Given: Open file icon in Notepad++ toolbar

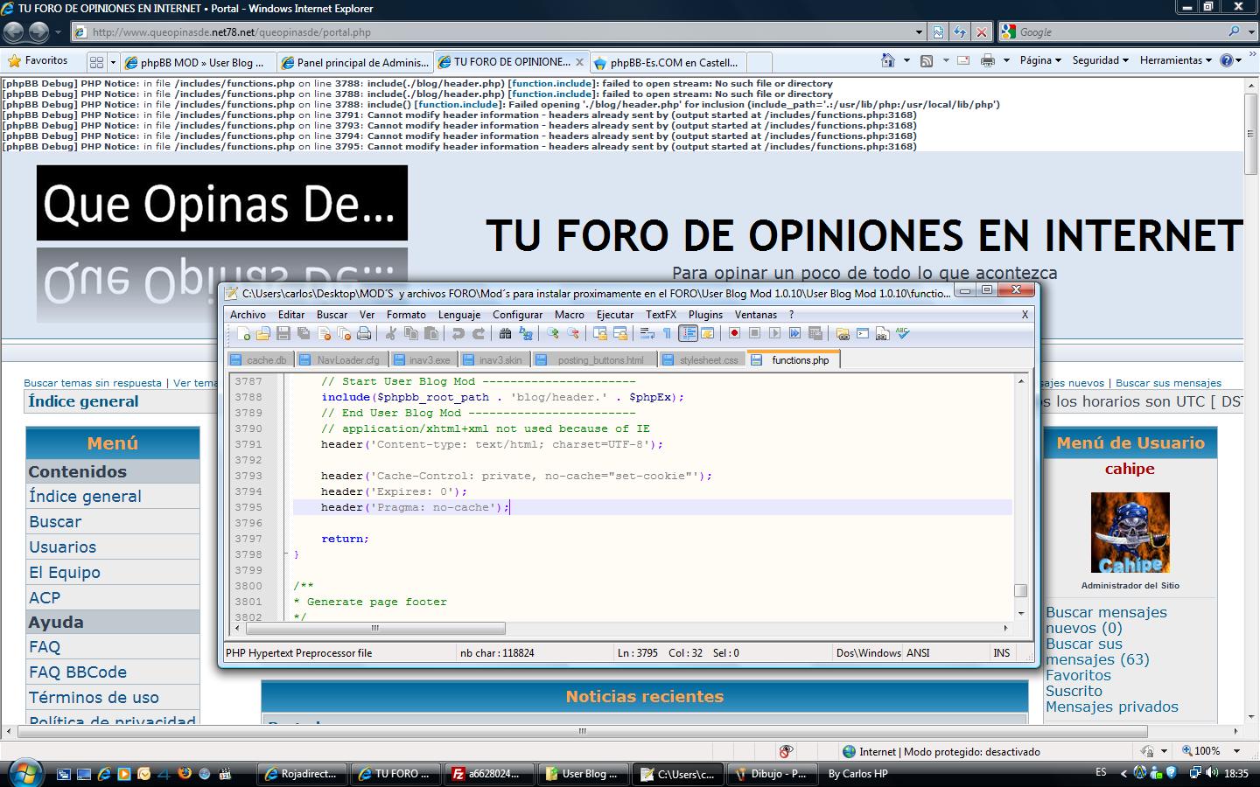Looking at the screenshot, I should [x=263, y=333].
